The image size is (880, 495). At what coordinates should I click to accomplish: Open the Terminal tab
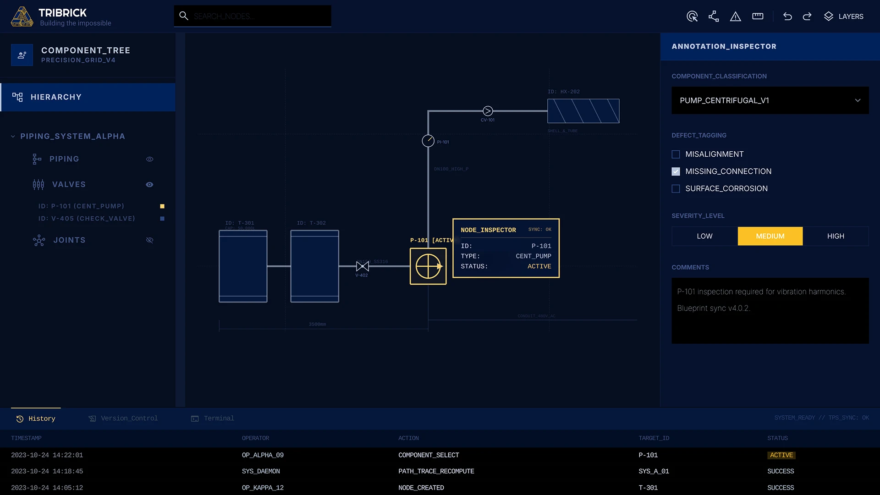coord(213,418)
